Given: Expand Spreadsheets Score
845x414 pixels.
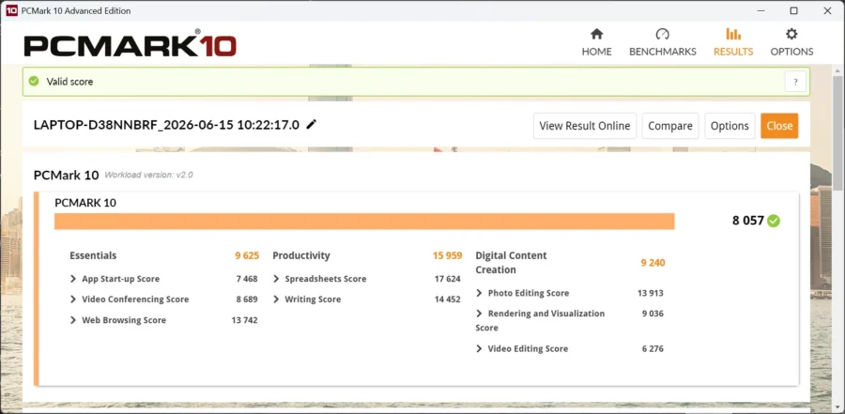Looking at the screenshot, I should [x=276, y=279].
